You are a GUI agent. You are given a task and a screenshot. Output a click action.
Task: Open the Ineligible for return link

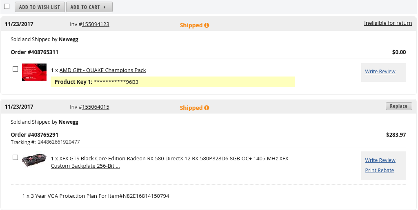[388, 23]
